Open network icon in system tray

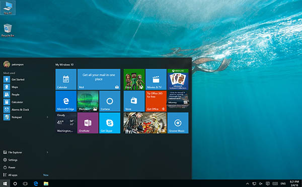[254, 183]
